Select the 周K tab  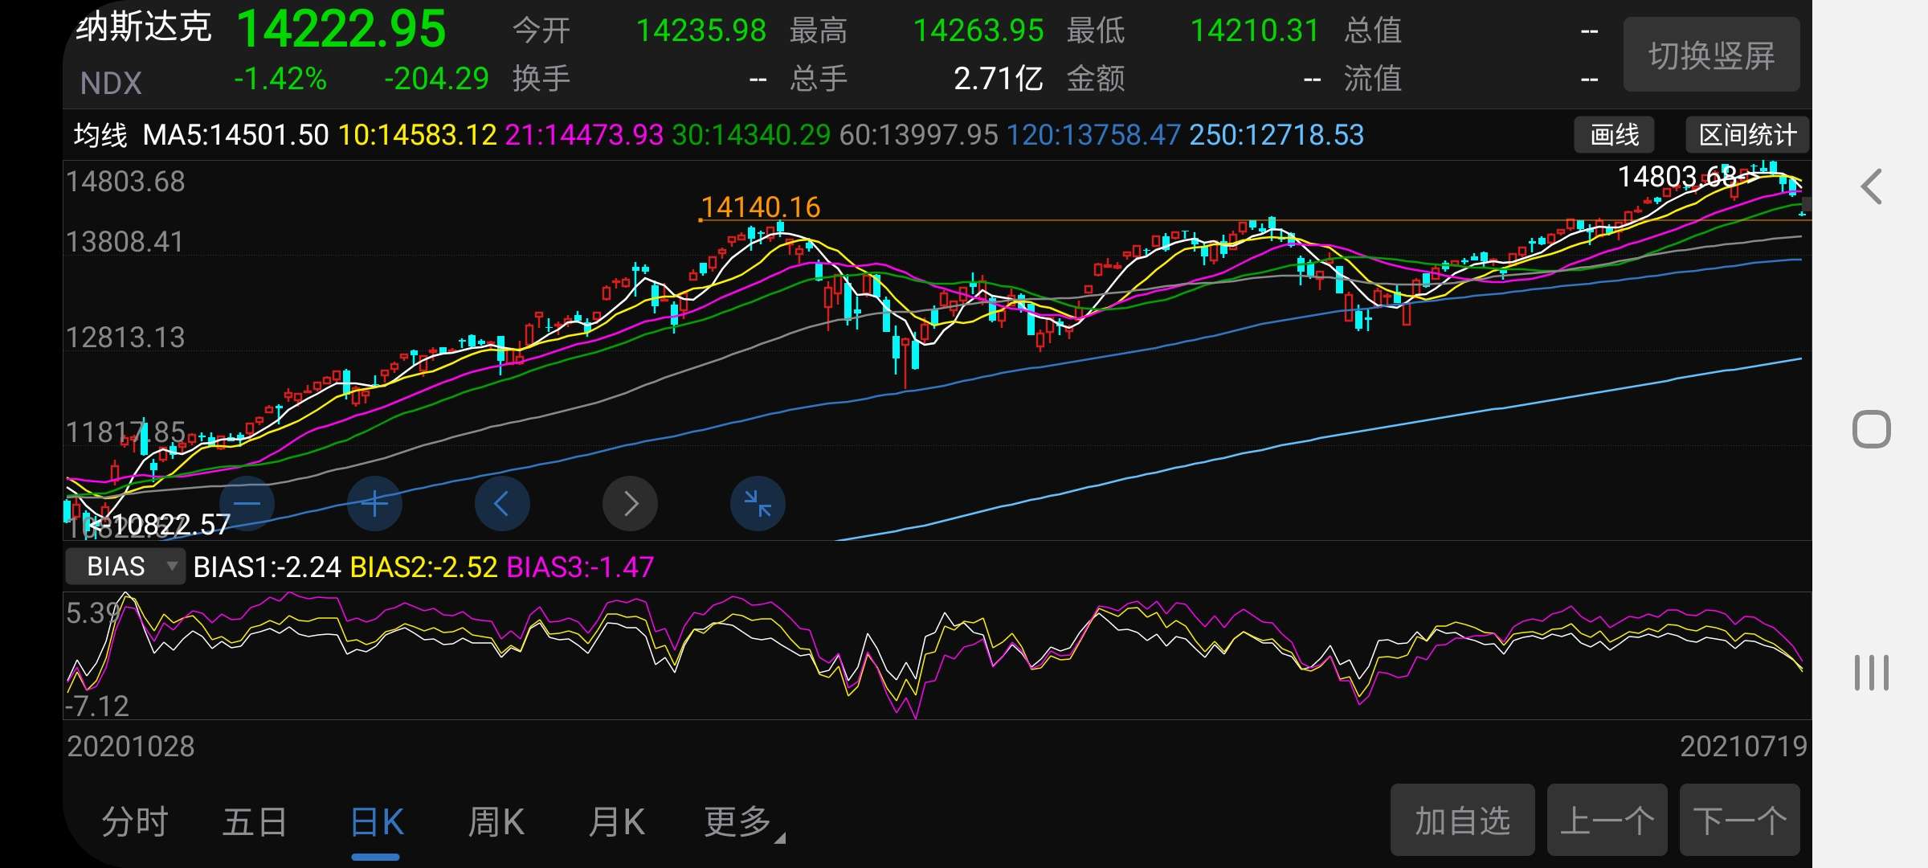(x=496, y=822)
